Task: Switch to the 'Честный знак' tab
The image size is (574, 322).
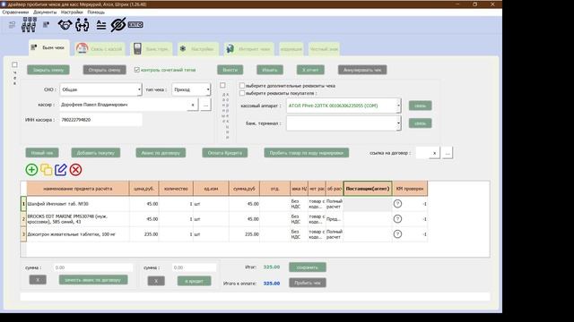Action: [324, 49]
